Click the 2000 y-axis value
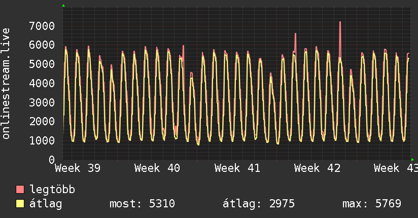This screenshot has width=418, height=218. coord(42,122)
